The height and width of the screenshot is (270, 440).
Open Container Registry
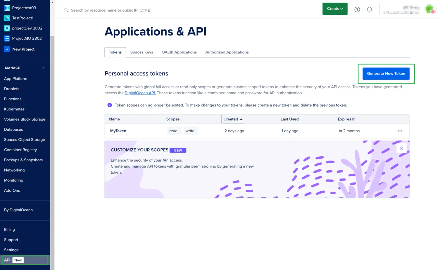[x=20, y=150]
